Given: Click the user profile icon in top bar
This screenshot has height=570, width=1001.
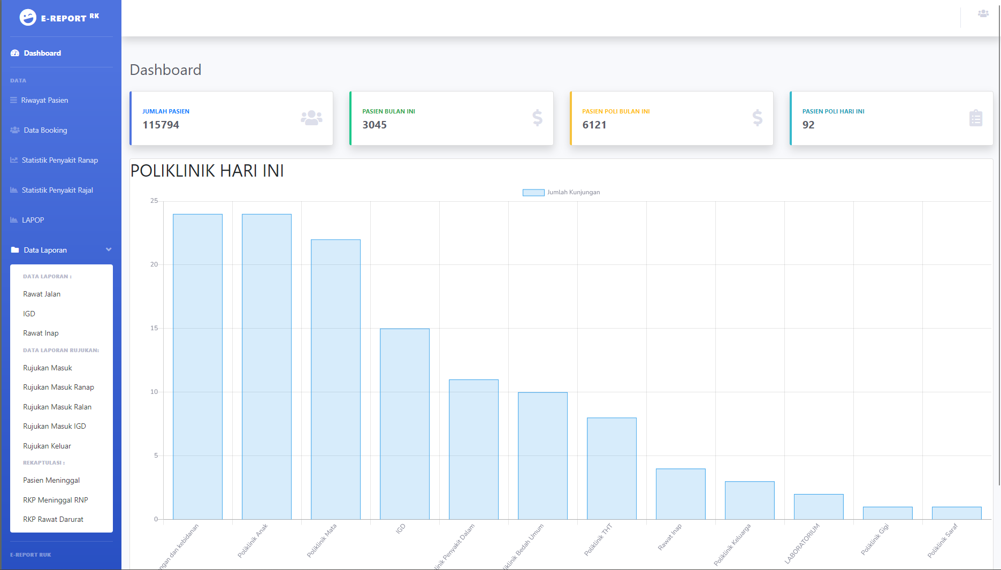Looking at the screenshot, I should (983, 14).
